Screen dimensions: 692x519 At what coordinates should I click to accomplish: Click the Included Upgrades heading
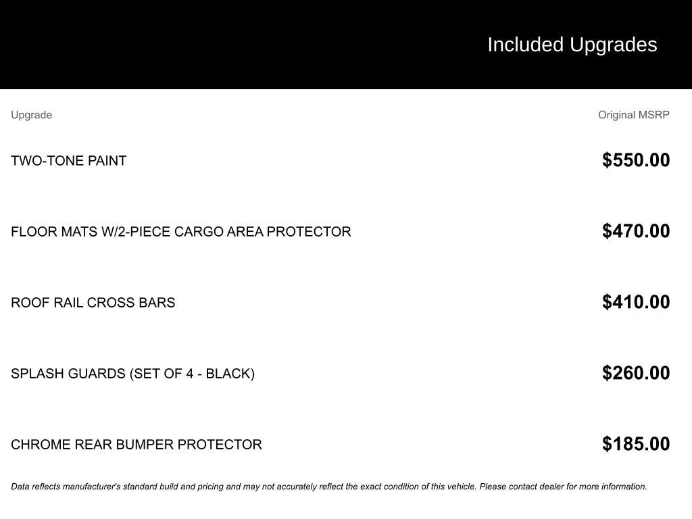[x=572, y=45]
